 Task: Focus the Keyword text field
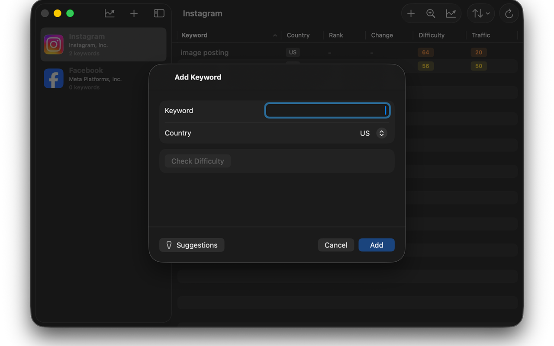click(327, 110)
